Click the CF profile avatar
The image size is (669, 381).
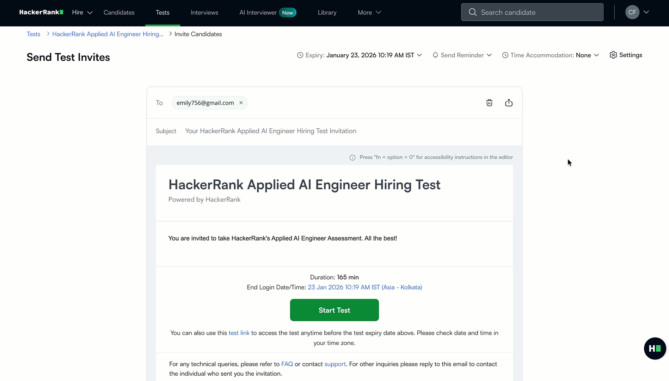[x=632, y=12]
